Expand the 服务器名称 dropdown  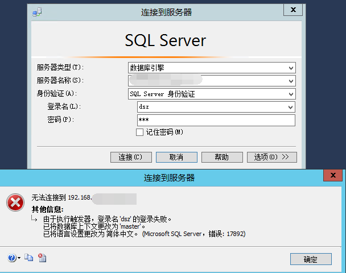[x=291, y=81]
